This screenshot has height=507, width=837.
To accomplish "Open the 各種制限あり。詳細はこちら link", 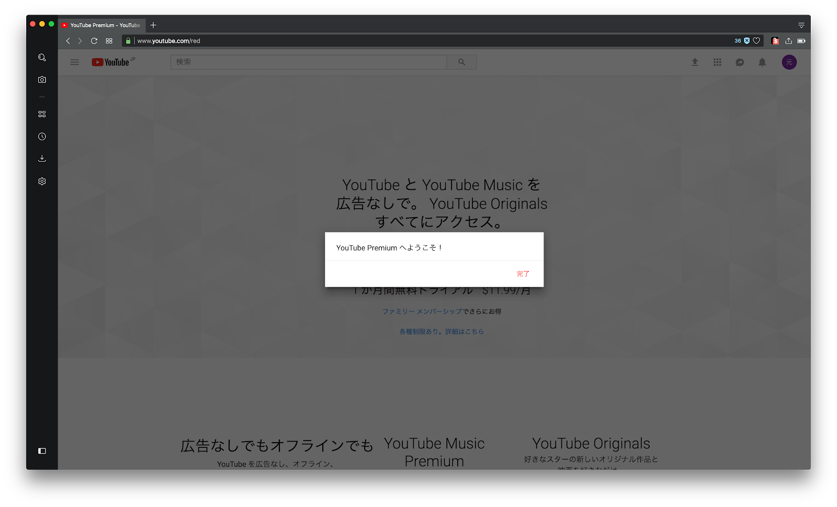I will (442, 332).
